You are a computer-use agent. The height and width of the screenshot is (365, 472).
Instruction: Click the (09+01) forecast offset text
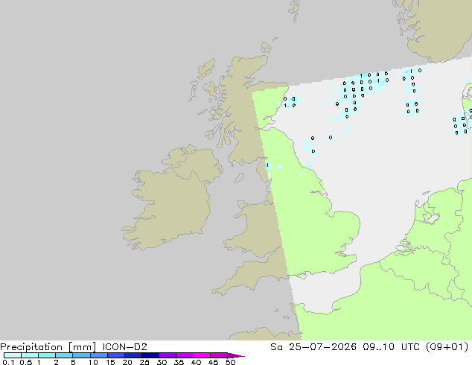pos(447,347)
